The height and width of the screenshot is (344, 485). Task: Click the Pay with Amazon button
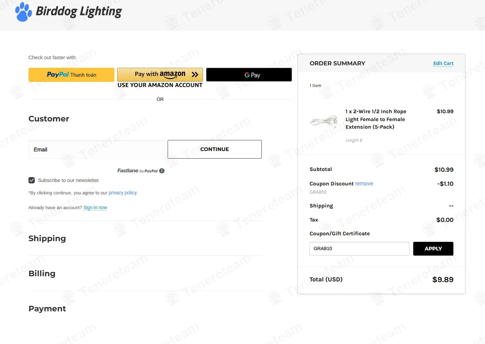(x=160, y=74)
